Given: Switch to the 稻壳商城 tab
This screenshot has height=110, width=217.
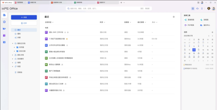Looking at the screenshot, I should 20,2.
